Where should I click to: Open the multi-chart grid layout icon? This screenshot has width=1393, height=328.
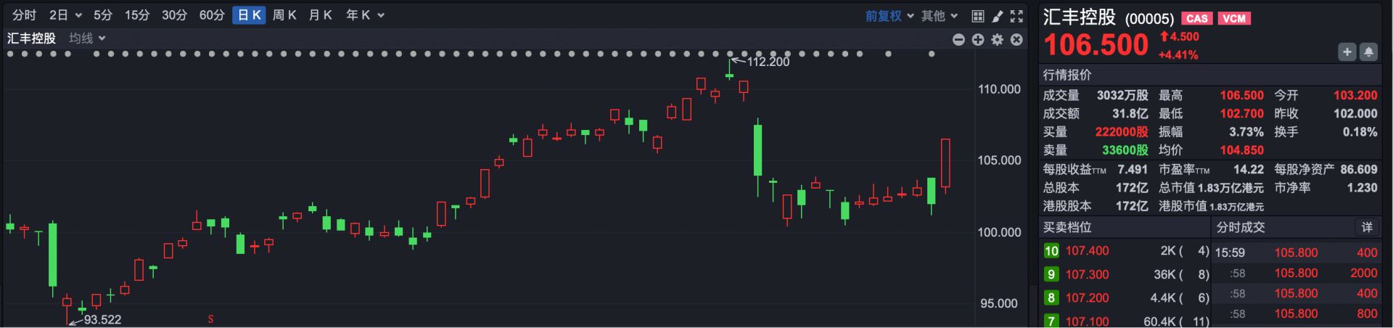978,15
